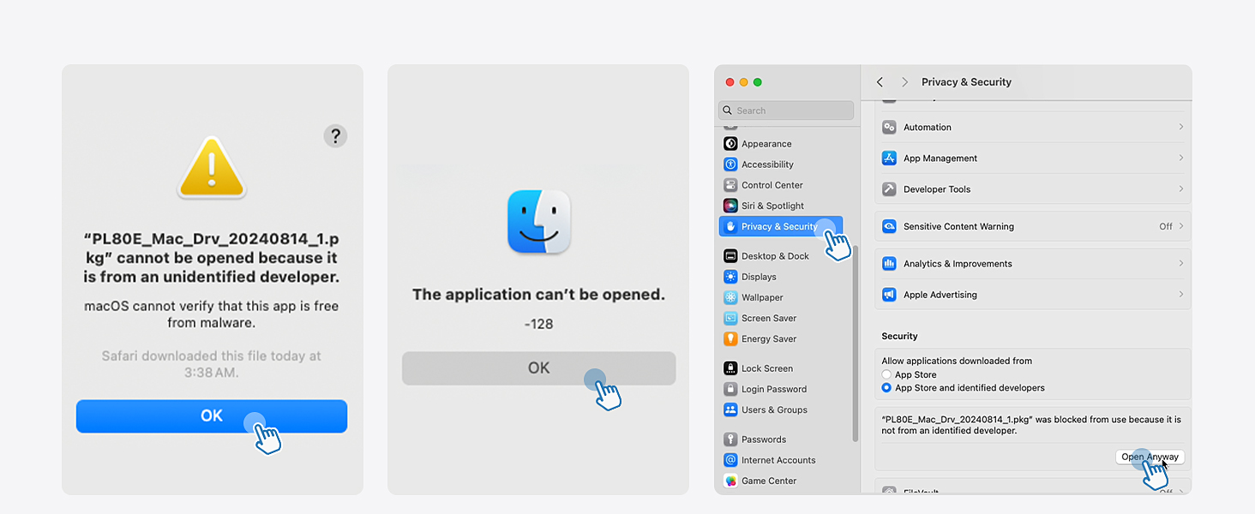This screenshot has height=514, width=1255.
Task: Click the Game Center label in sidebar
Action: [x=769, y=481]
